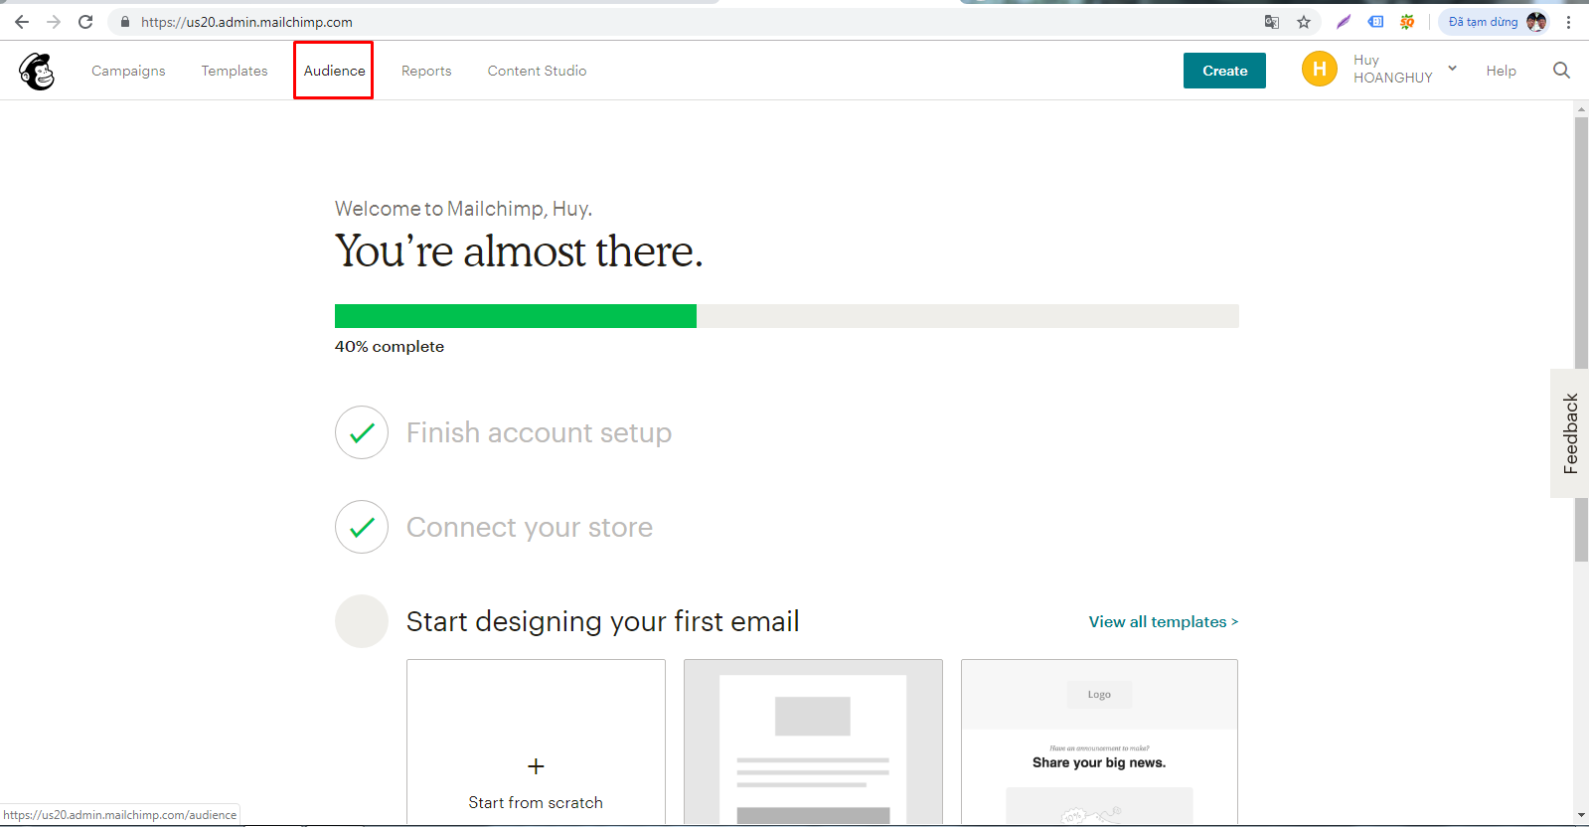Click the padlock site security icon
1589x827 pixels.
(125, 22)
